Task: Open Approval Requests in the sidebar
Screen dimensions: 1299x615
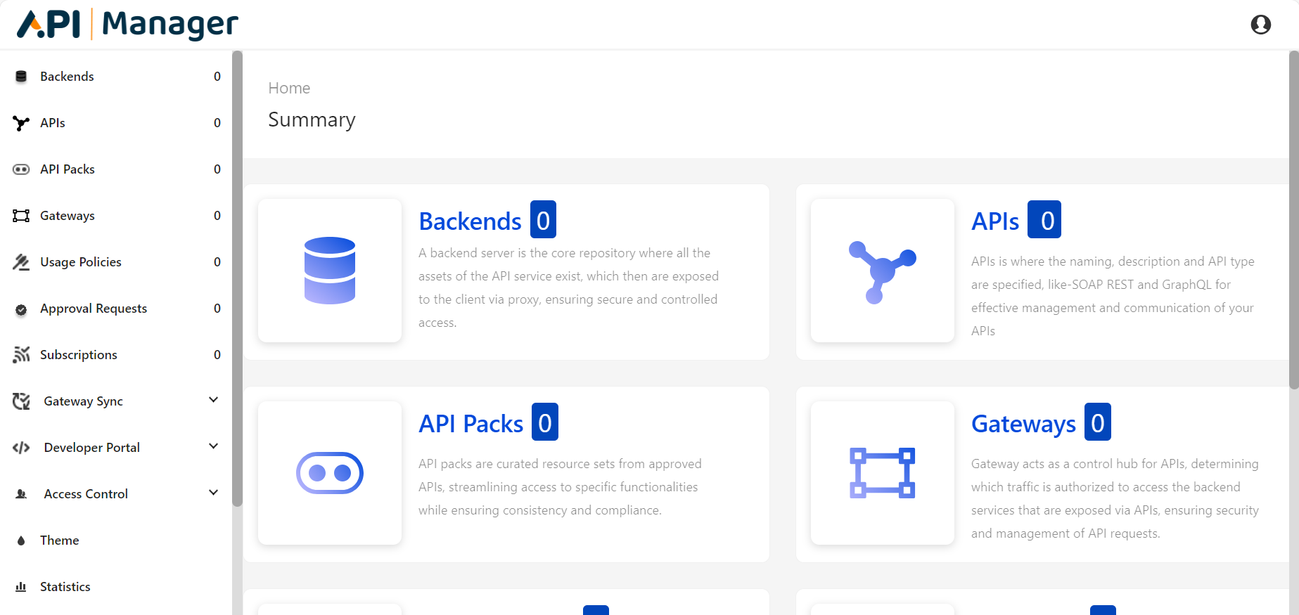Action: pyautogui.click(x=94, y=309)
